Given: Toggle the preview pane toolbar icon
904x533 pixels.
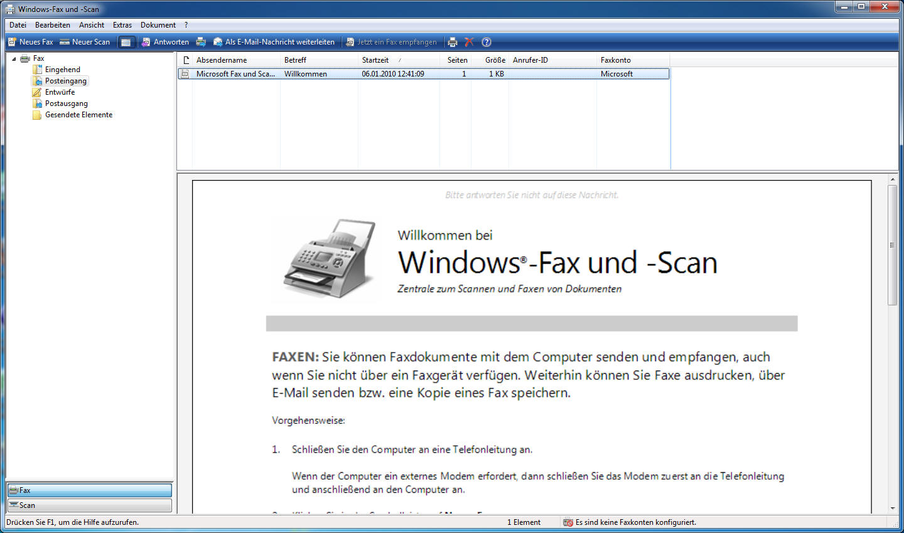Looking at the screenshot, I should click(126, 42).
